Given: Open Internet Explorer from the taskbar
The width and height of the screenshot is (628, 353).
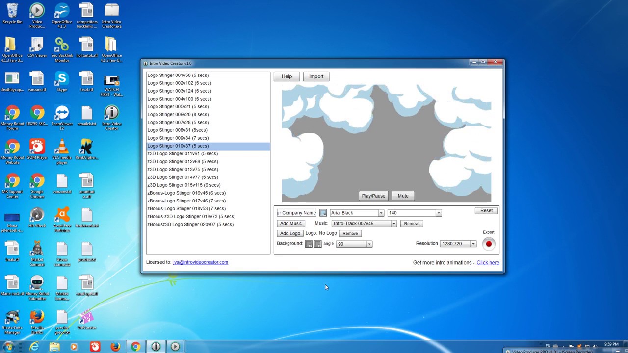Looking at the screenshot, I should click(x=34, y=347).
